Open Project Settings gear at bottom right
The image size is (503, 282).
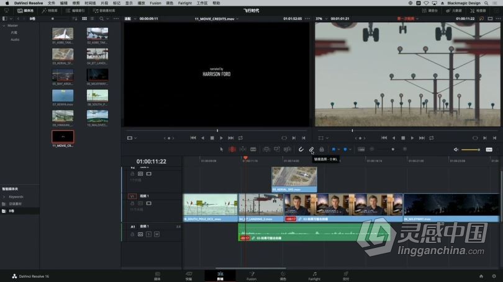click(x=494, y=276)
